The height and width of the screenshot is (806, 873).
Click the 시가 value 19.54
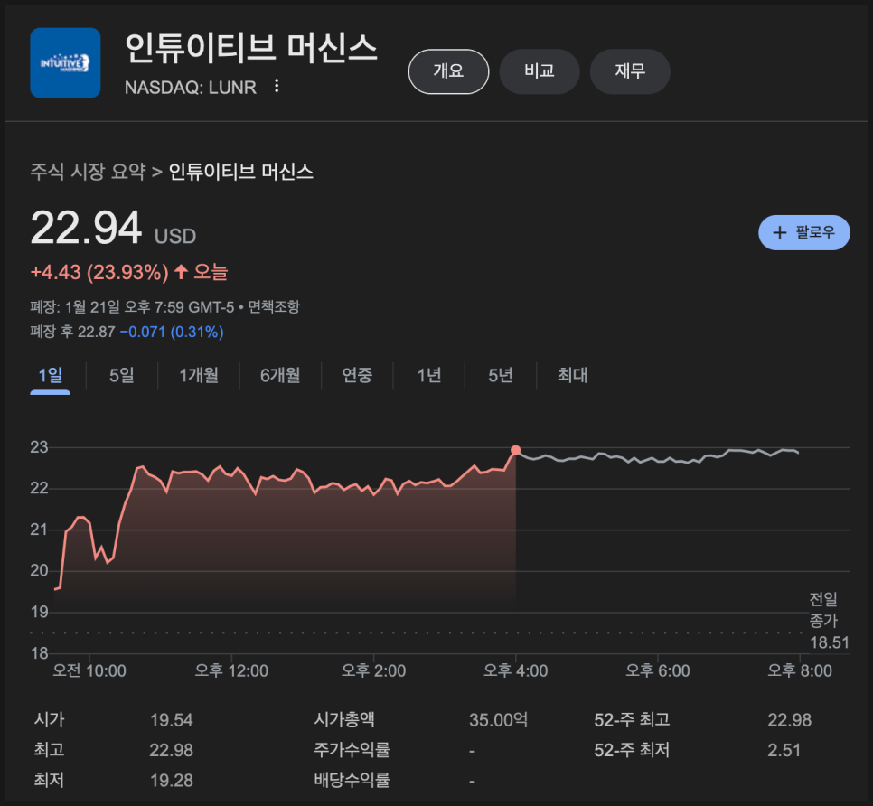click(171, 720)
